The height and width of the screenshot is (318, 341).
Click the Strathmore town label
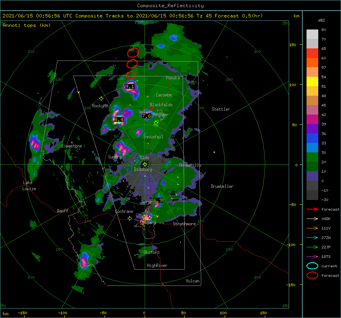[x=184, y=224]
